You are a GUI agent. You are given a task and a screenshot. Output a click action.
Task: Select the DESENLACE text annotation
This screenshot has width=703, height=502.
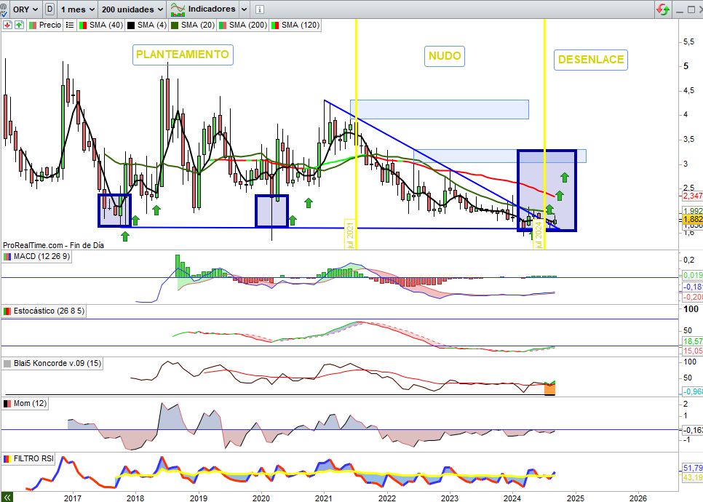coord(591,60)
